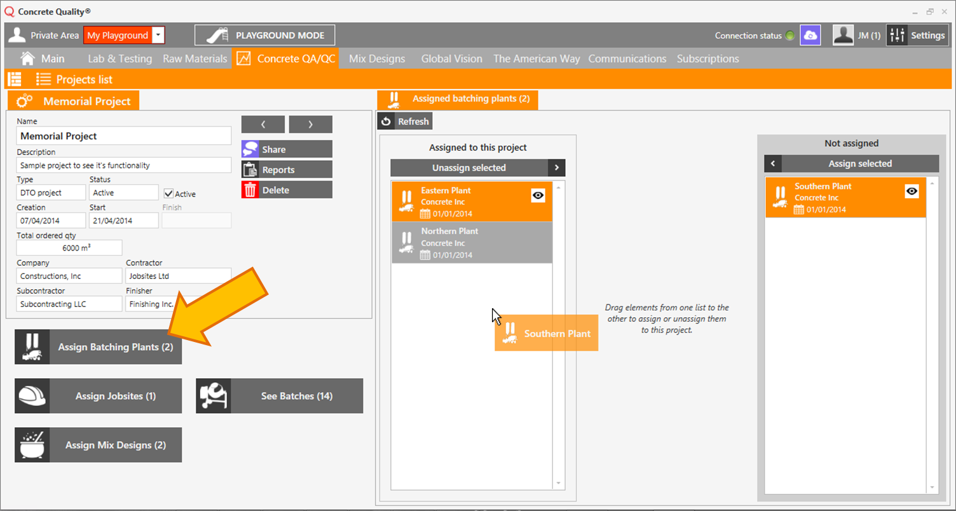956x511 pixels.
Task: Toggle eye icon on Southern Plant
Action: (x=912, y=191)
